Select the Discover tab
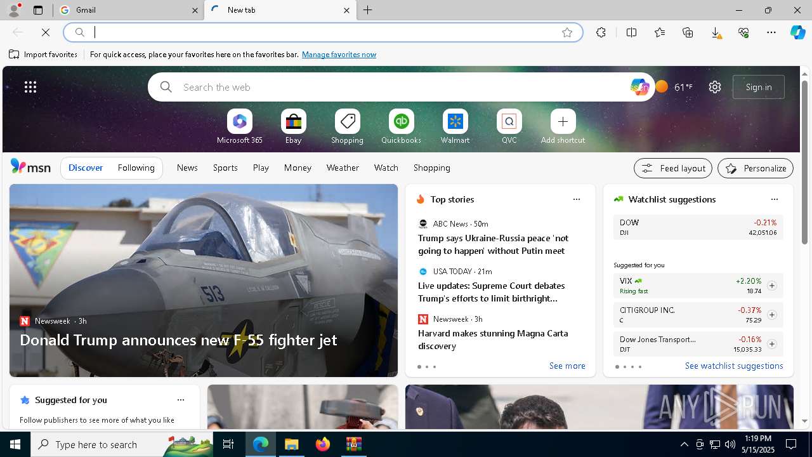 click(86, 168)
